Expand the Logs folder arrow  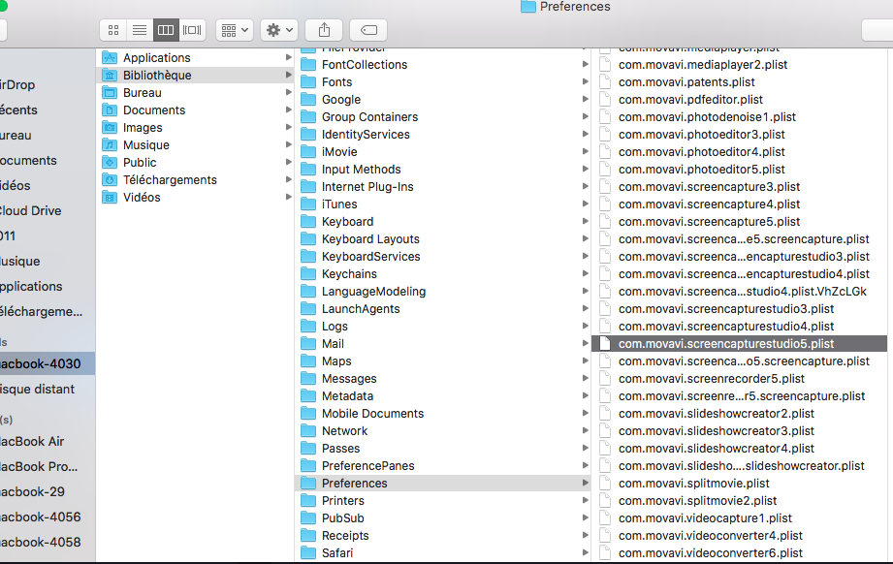coord(585,327)
